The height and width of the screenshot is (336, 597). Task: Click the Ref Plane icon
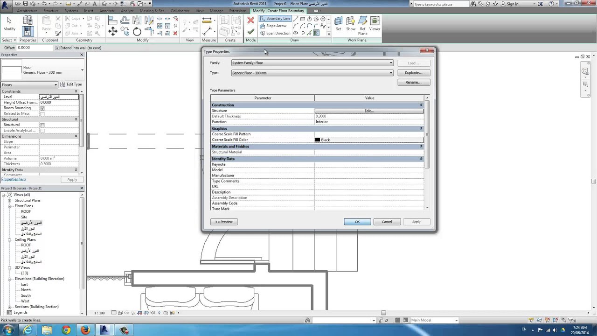coord(362,26)
